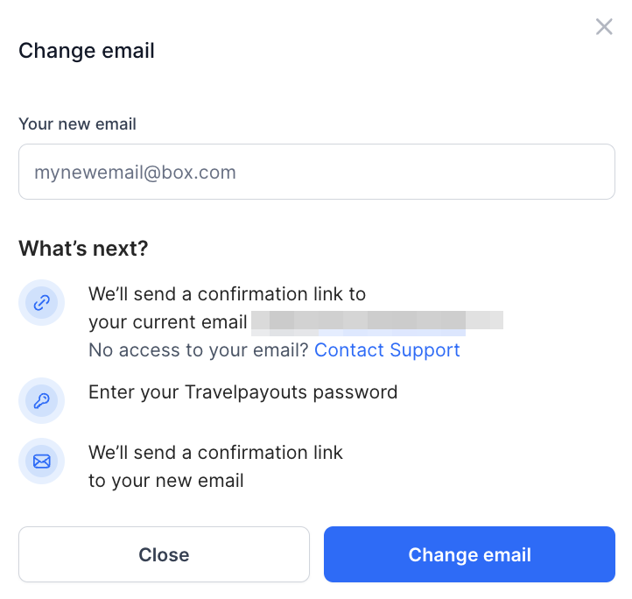Viewport: 632px width, 599px height.
Task: Click the "Your new email" field label
Action: click(77, 124)
